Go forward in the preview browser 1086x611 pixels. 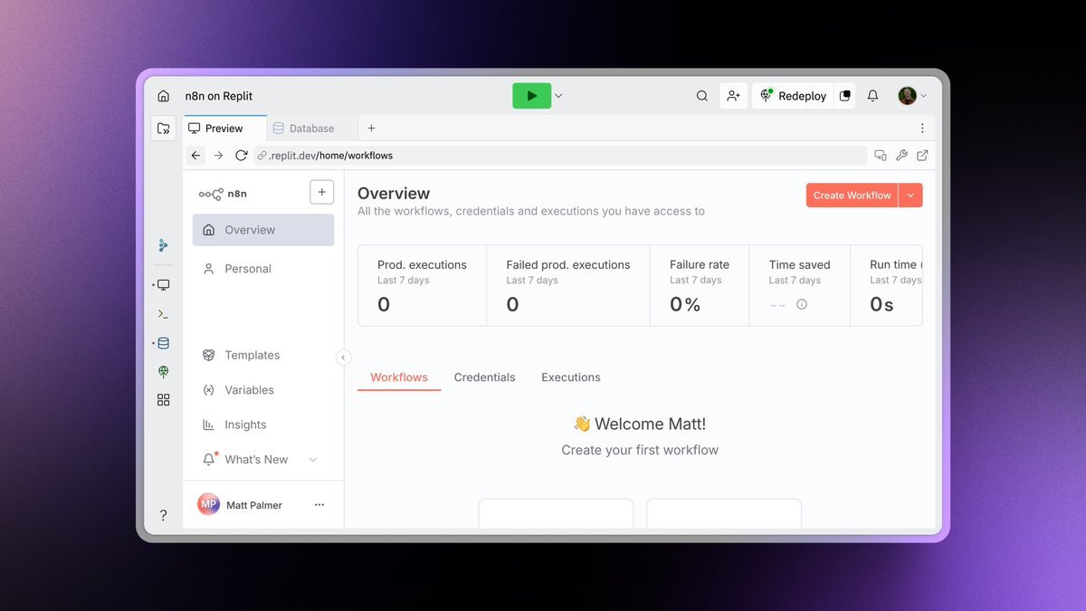point(218,156)
